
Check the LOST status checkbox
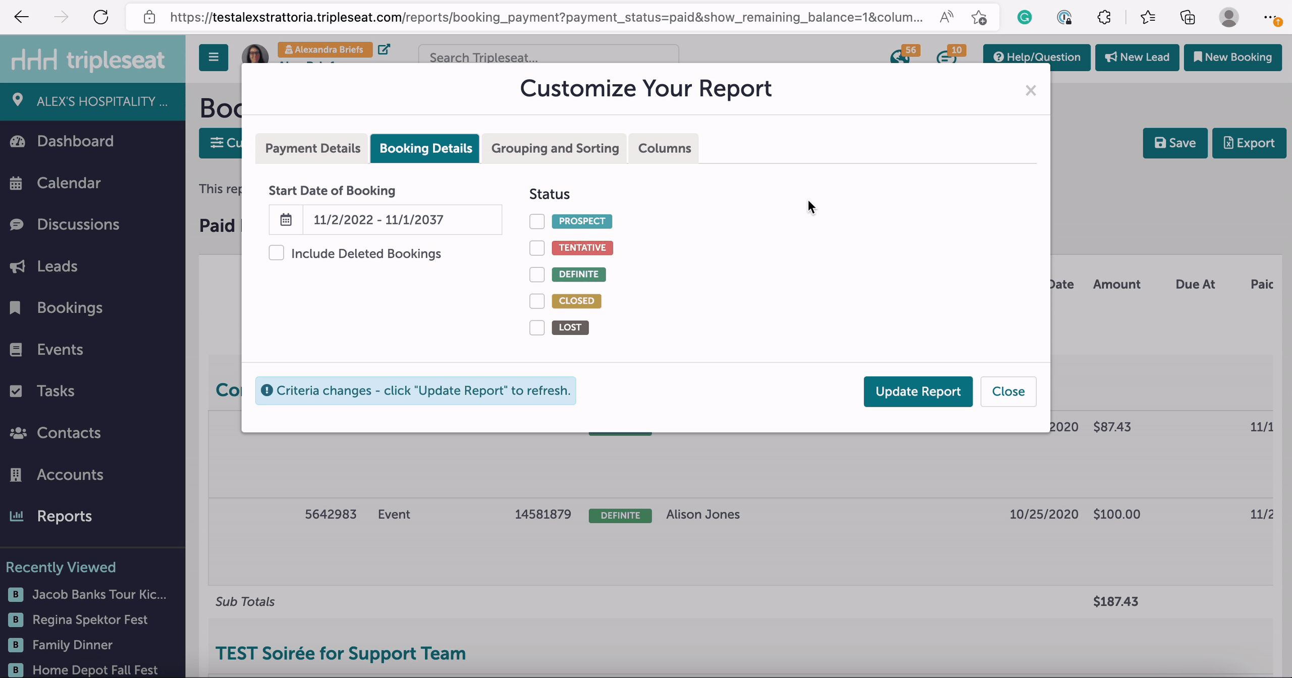[x=537, y=327]
